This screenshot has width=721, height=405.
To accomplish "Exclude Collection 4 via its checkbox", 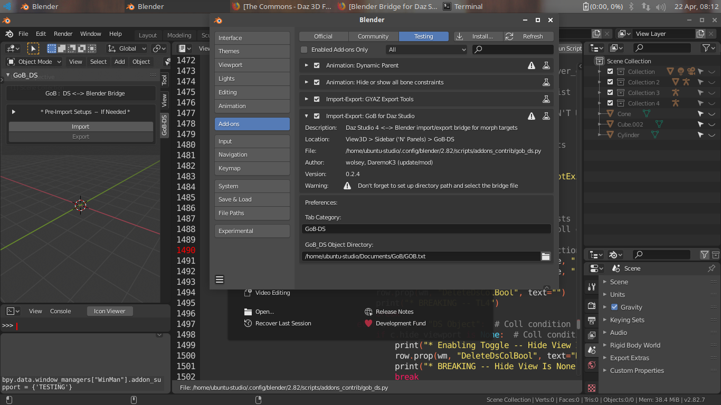I will coord(610,103).
